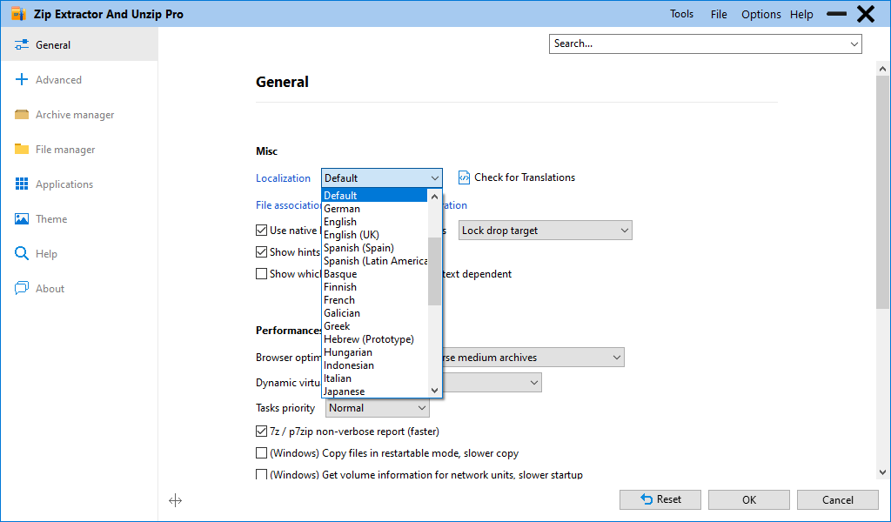Enable Copy files in restartable mode checkbox
The height and width of the screenshot is (522, 891).
pos(261,452)
